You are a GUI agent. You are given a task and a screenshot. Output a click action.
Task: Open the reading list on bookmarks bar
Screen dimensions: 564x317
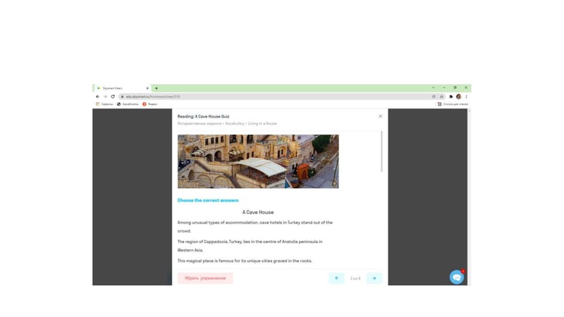pos(453,104)
